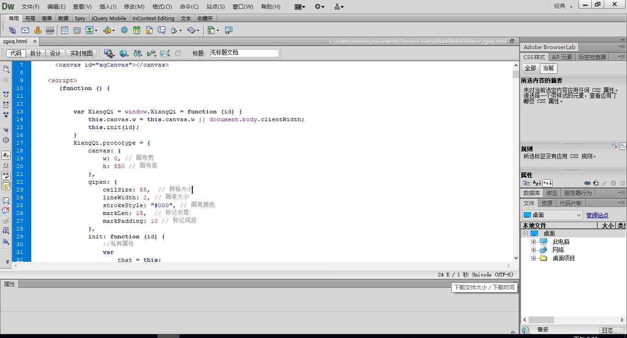
Task: Switch to 拆分 split view
Action: [36, 53]
